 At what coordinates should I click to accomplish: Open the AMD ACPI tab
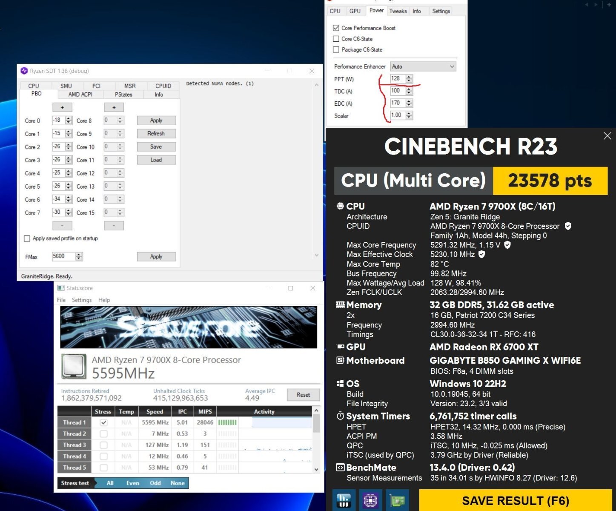coord(80,95)
